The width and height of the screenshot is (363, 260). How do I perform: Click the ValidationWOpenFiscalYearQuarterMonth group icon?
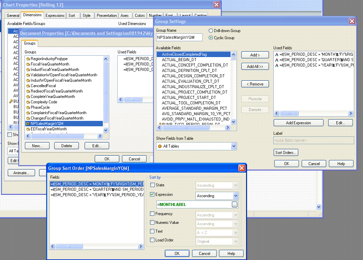pyautogui.click(x=28, y=75)
